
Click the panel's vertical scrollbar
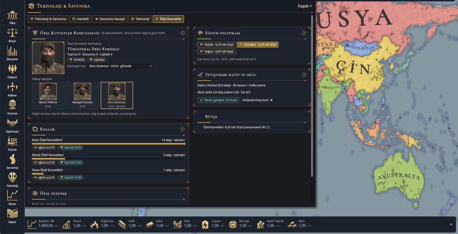[312, 95]
